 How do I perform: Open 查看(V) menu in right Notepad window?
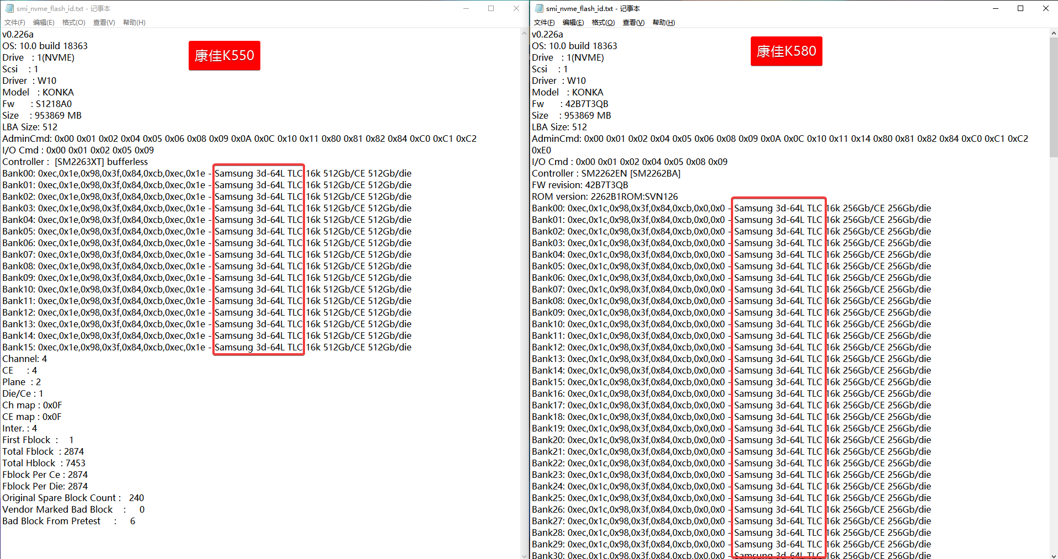pos(634,23)
